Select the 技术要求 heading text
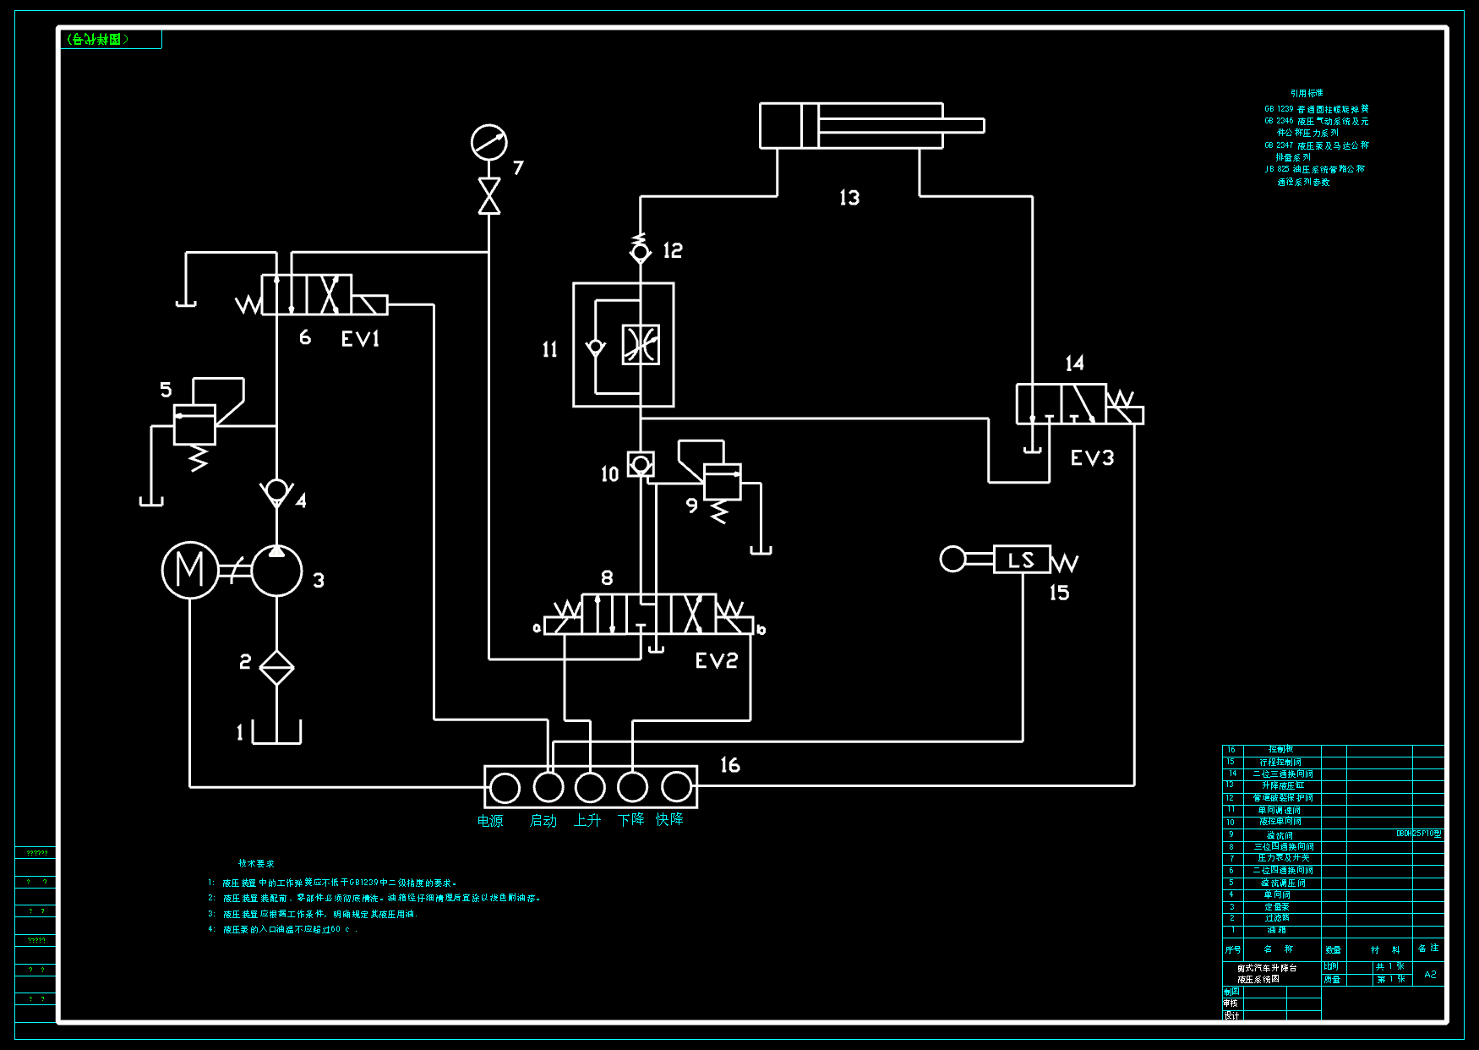Screen dimensions: 1479x1050 coord(256,863)
